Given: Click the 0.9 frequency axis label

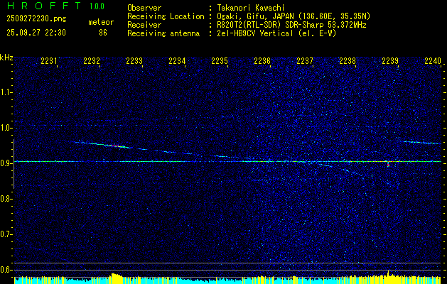Looking at the screenshot, I should 6,163.
